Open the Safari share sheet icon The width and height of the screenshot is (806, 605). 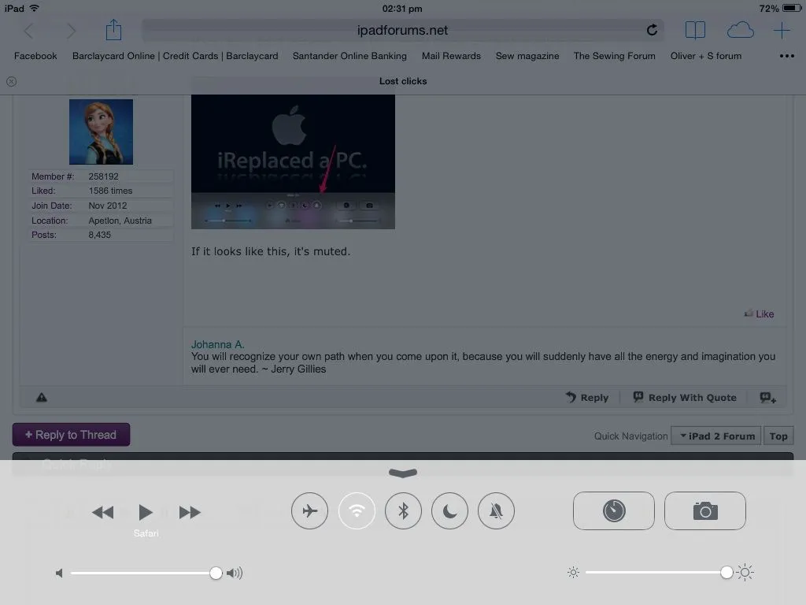[x=113, y=31]
